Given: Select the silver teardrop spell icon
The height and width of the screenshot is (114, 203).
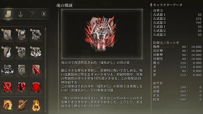Looking at the screenshot, I should [x=7, y=52].
